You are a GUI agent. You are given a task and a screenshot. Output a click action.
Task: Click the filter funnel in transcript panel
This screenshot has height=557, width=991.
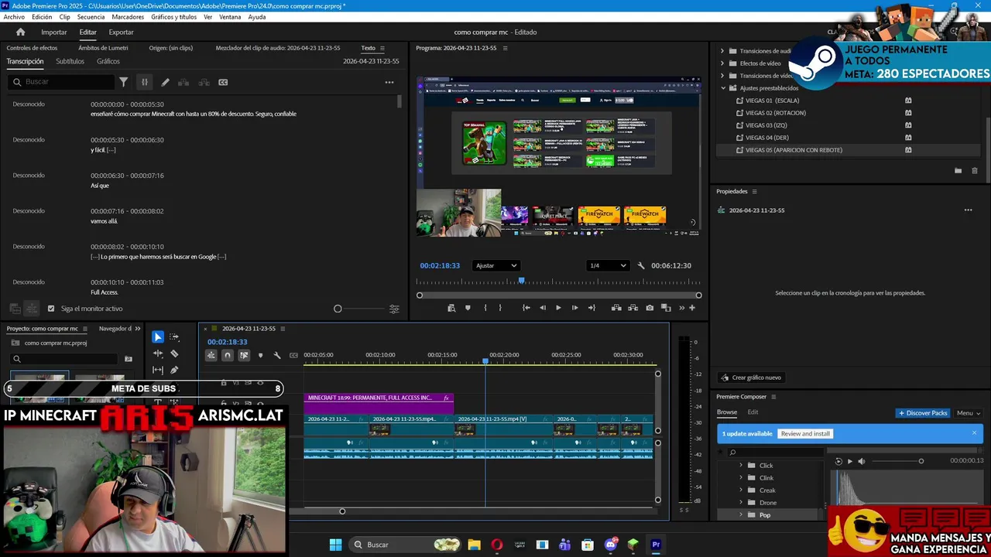coord(123,82)
